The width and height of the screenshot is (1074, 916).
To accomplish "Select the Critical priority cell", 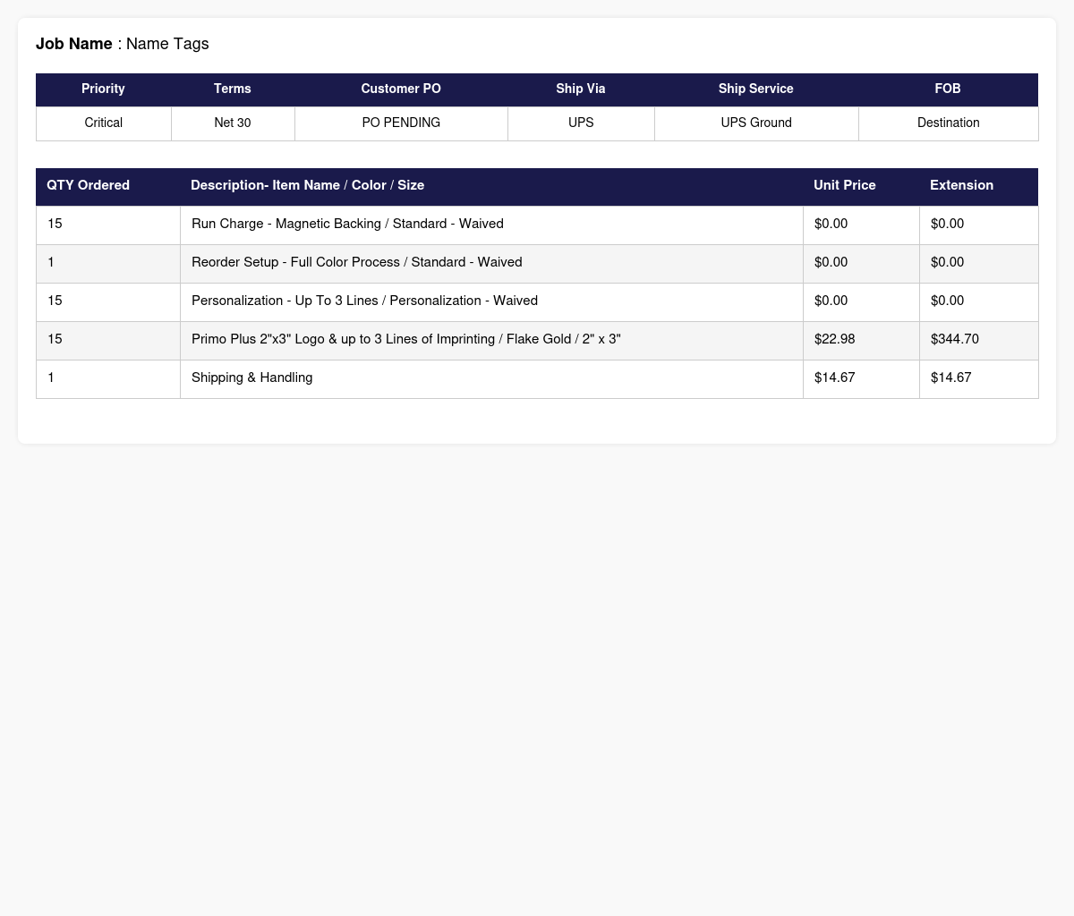I will pyautogui.click(x=104, y=123).
